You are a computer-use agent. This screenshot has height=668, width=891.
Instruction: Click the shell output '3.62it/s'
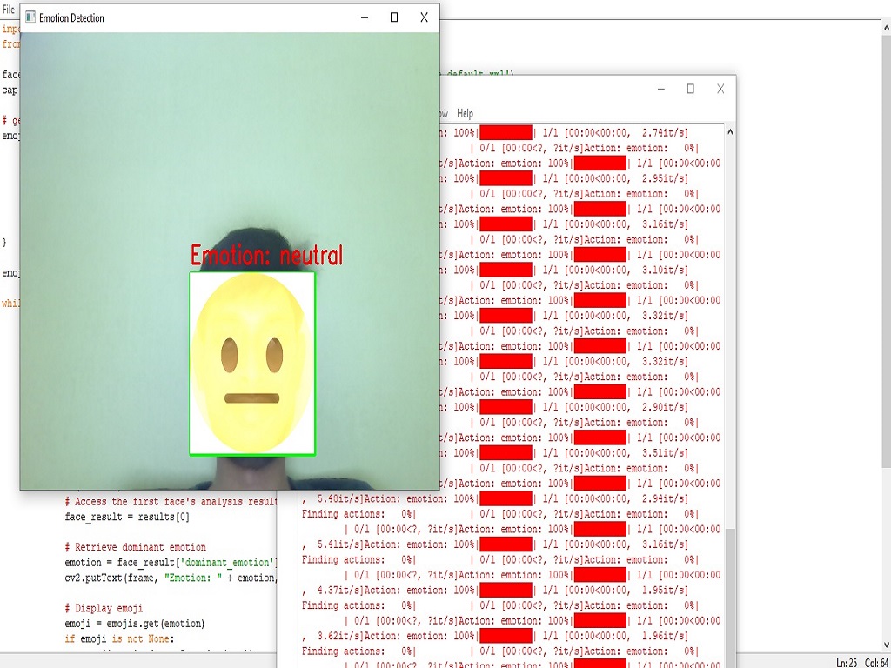tap(341, 636)
